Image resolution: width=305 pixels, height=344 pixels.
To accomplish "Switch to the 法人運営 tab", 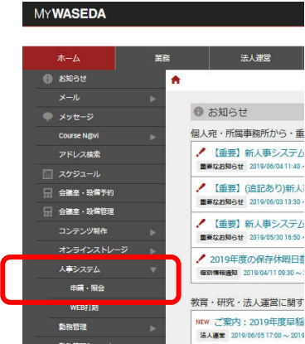I will coord(255,58).
